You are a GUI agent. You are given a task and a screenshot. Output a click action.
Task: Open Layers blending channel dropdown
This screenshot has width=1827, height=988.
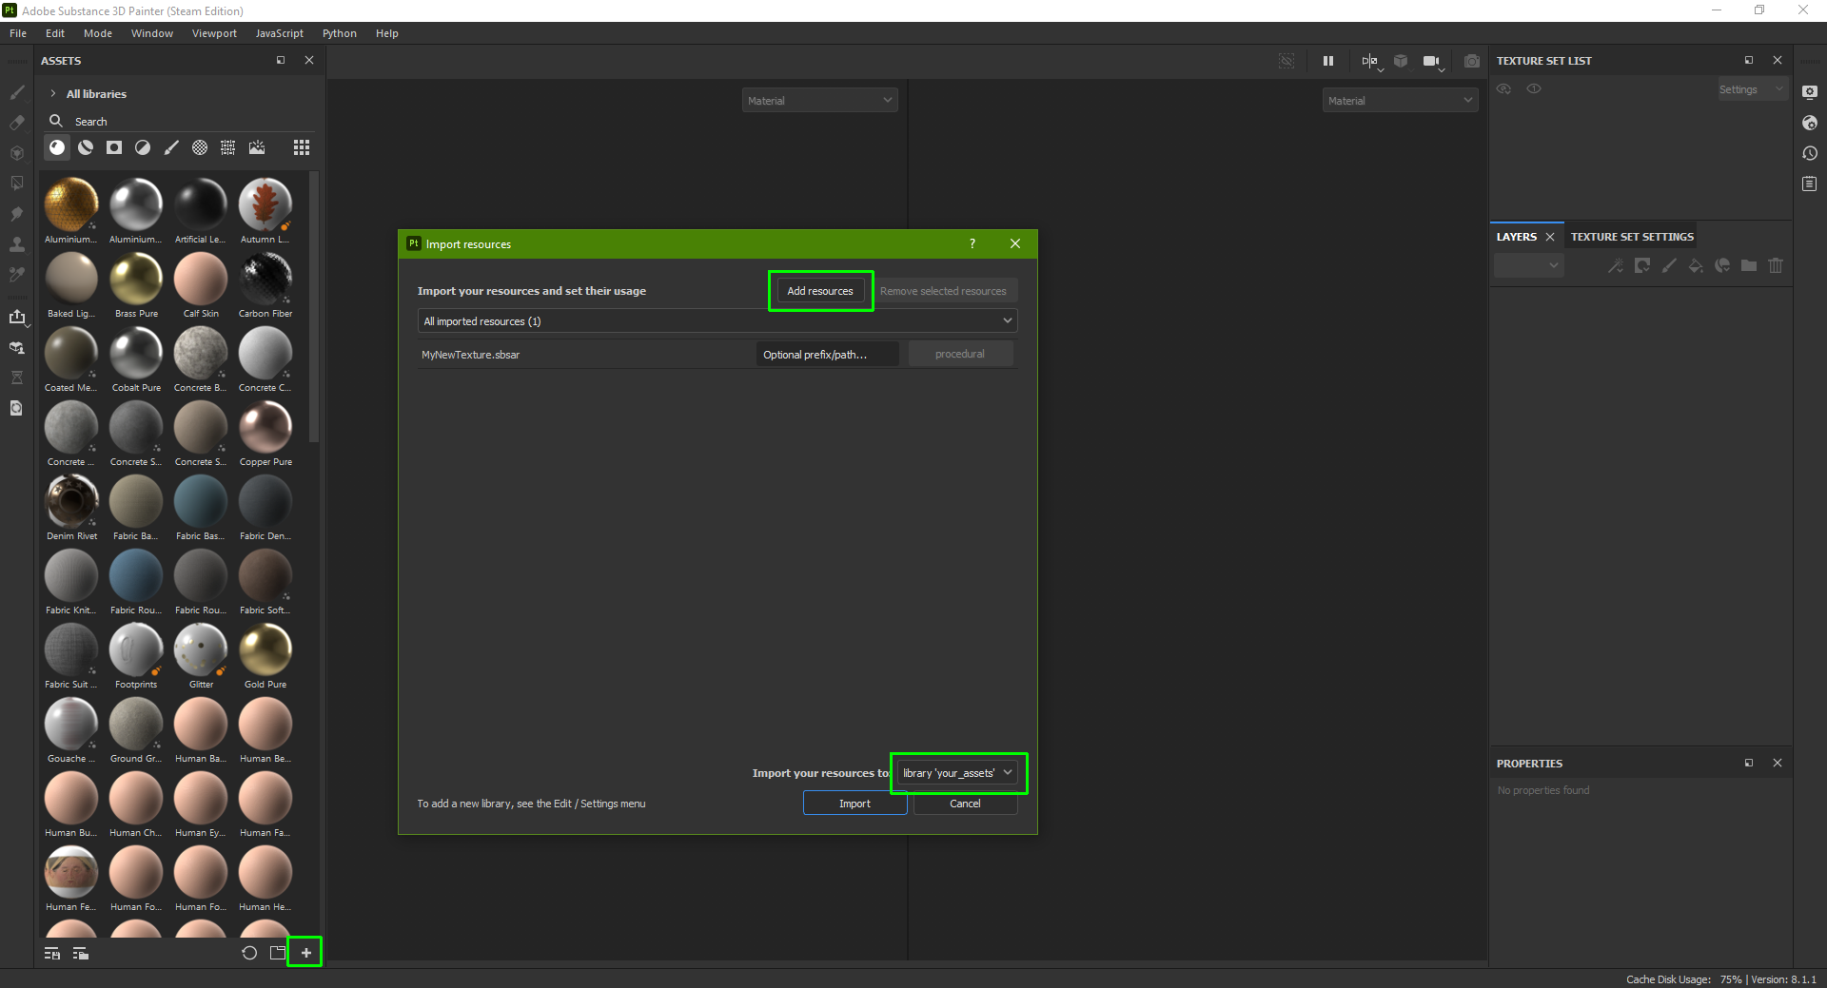(x=1528, y=266)
